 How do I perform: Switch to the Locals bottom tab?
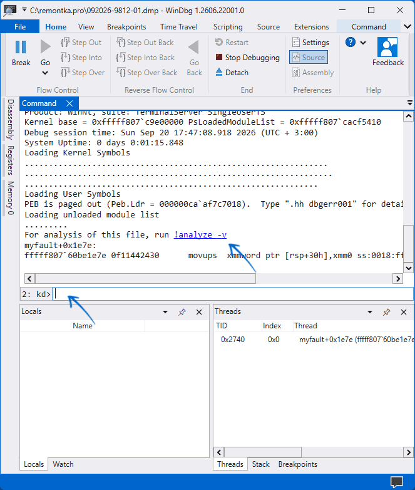coord(34,464)
